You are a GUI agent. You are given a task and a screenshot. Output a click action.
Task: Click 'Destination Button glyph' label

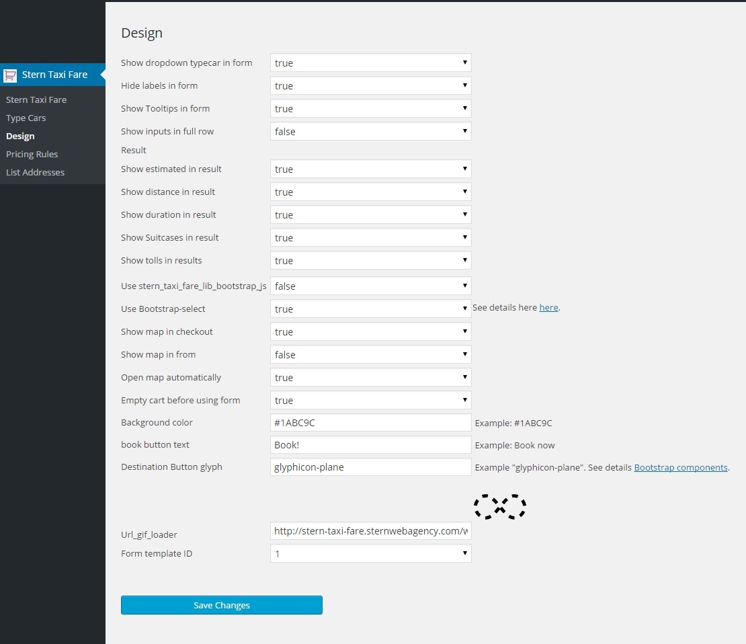171,467
